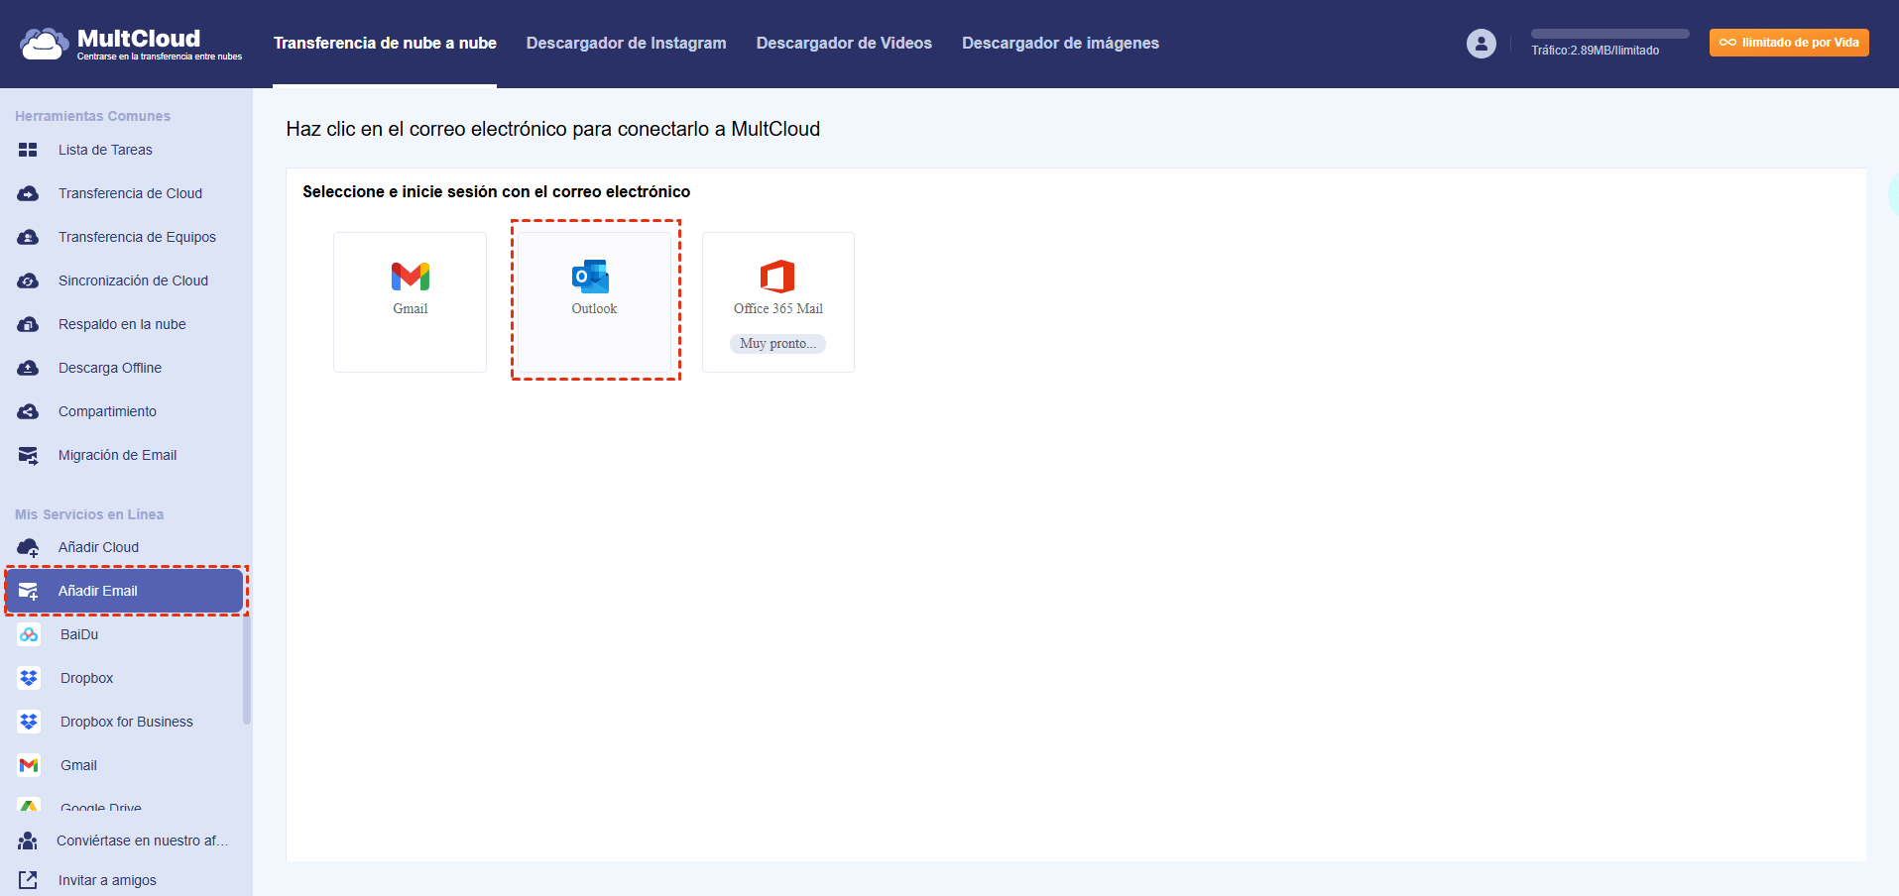Image resolution: width=1899 pixels, height=896 pixels.
Task: Click the Dropbox for Business icon
Action: click(x=29, y=722)
